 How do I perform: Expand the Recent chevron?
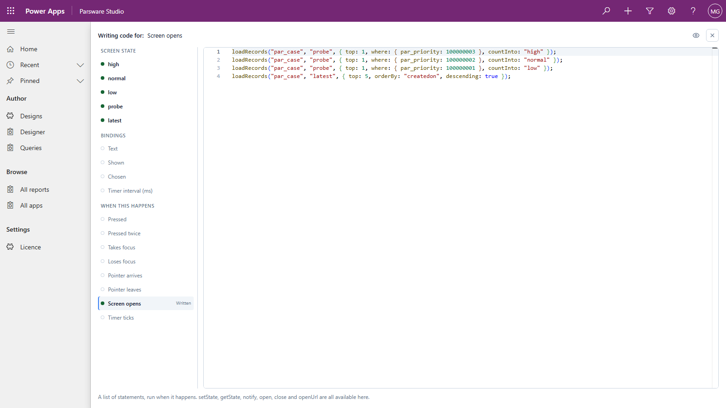pyautogui.click(x=80, y=65)
